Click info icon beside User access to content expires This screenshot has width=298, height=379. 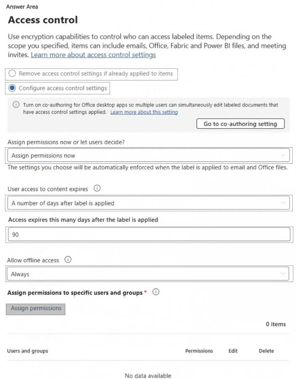coord(97,189)
